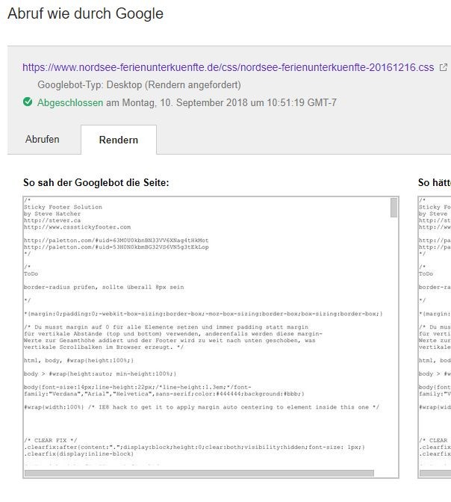Click the external link icon beside the URL
451x502 pixels.
click(444, 68)
